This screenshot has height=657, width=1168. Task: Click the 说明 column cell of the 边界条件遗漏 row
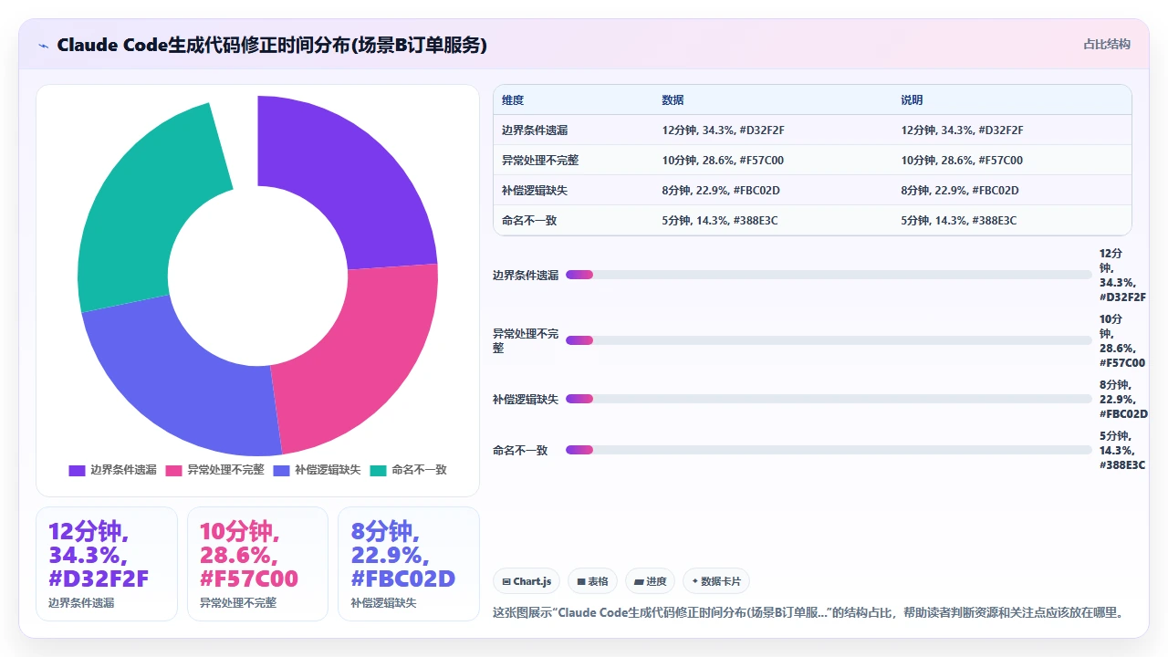click(1012, 130)
